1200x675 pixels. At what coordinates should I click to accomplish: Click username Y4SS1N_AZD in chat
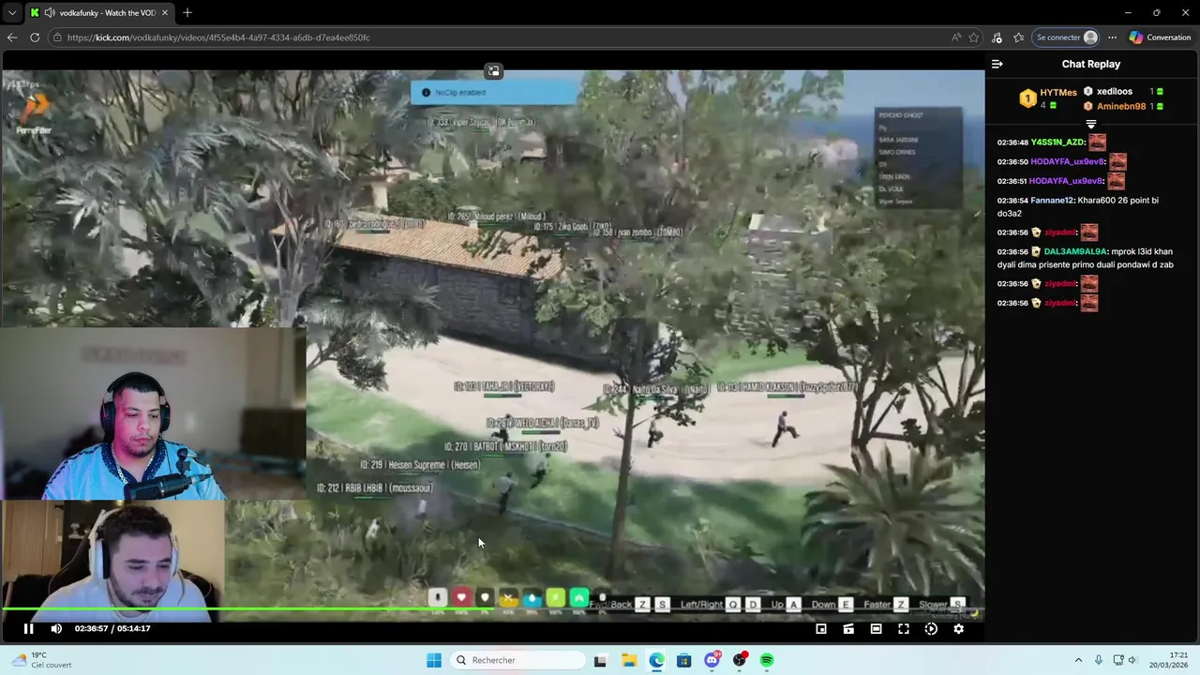pos(1057,142)
